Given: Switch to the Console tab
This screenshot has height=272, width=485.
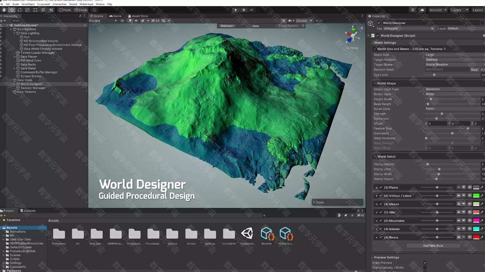Looking at the screenshot, I should point(28,211).
